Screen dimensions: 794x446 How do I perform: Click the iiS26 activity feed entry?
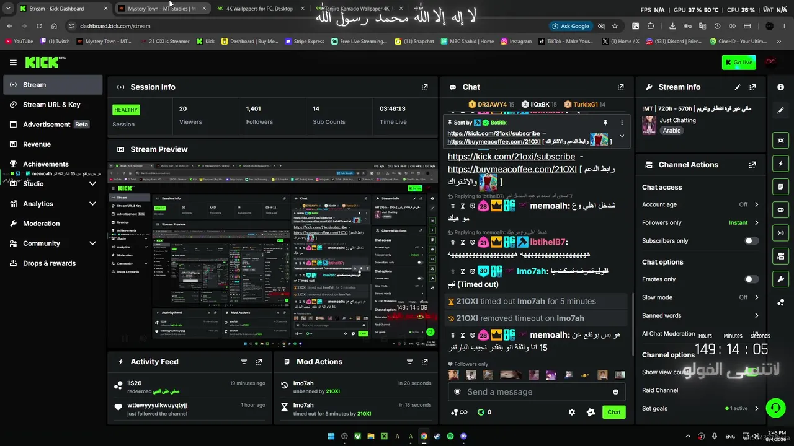click(x=189, y=387)
